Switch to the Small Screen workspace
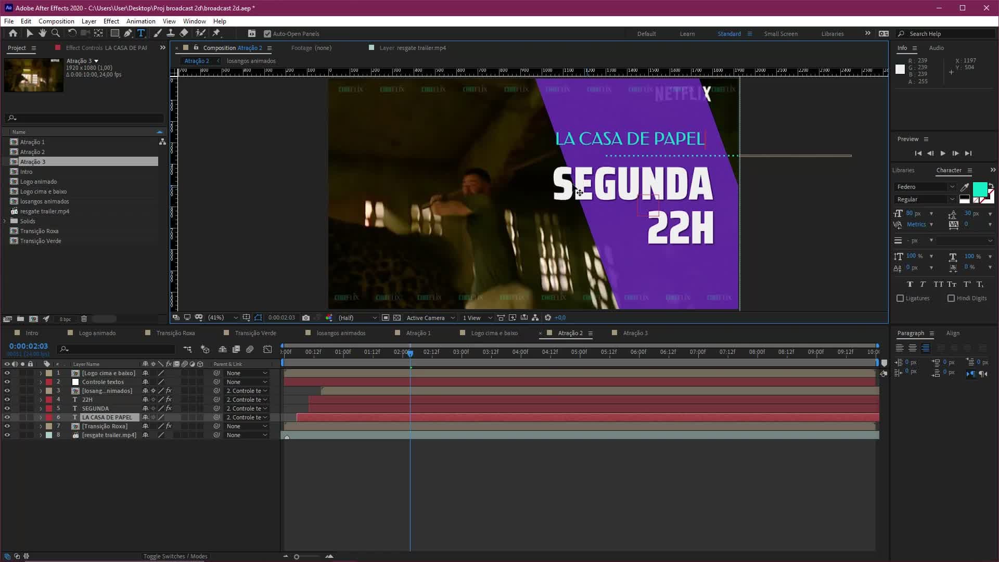Viewport: 999px width, 562px height. coord(780,34)
